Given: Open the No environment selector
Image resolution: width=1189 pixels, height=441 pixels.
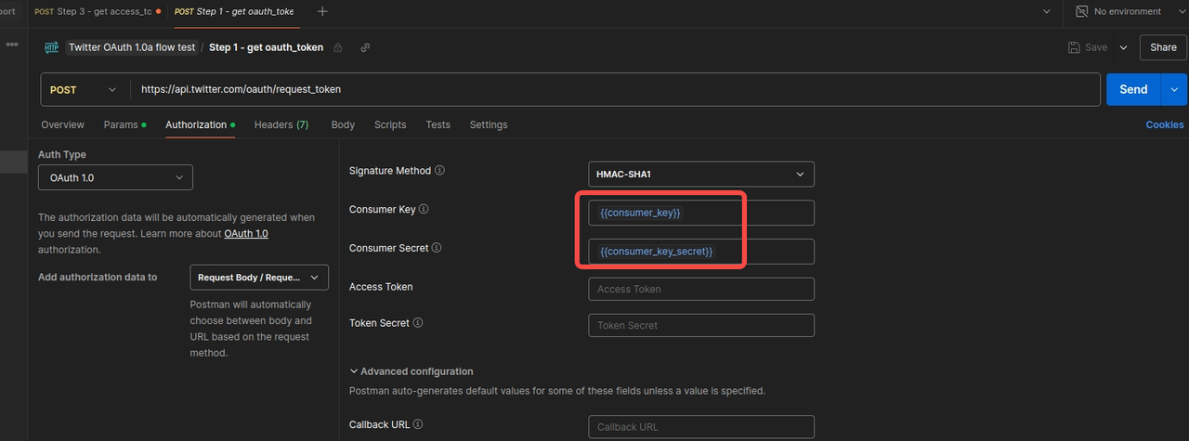Looking at the screenshot, I should (x=1127, y=11).
